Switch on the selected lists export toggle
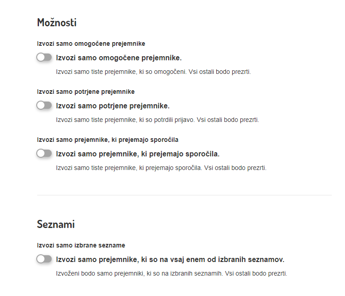The width and height of the screenshot is (345, 296). (x=44, y=259)
